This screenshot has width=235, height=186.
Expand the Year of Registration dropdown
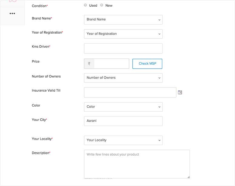pos(123,34)
